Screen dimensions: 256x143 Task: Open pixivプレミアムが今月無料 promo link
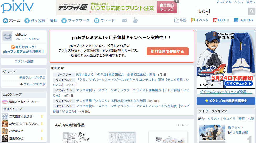point(24,49)
